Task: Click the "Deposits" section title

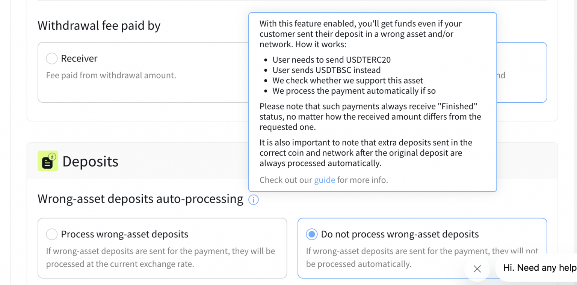Action: pos(90,161)
